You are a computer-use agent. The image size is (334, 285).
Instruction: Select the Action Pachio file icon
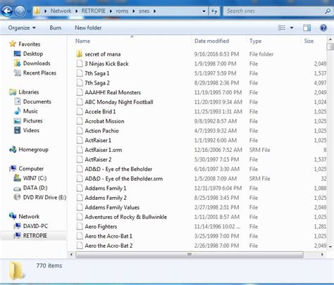point(80,131)
